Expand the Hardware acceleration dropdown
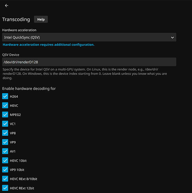The width and height of the screenshot is (192, 193). pos(89,37)
